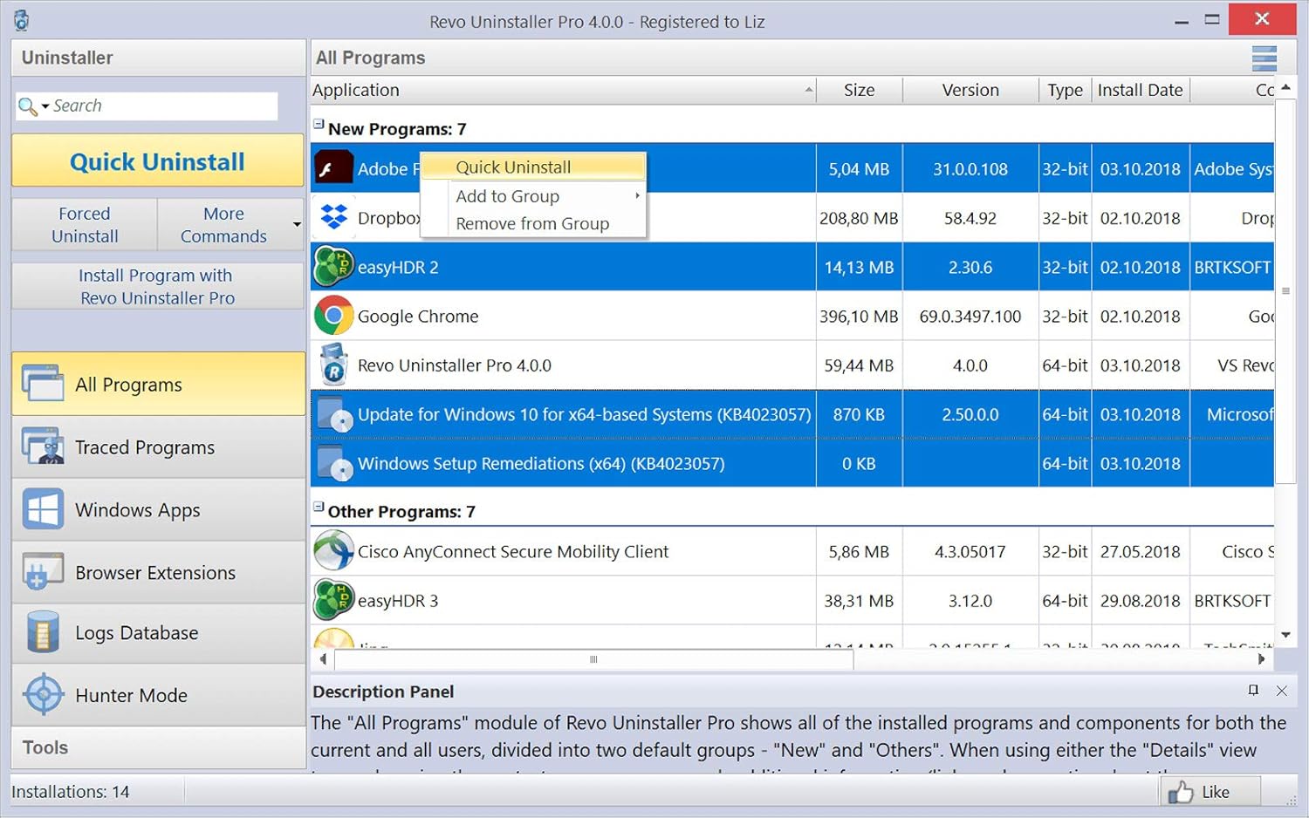Click the Logs Database sidebar icon
This screenshot has width=1309, height=818.
click(x=43, y=632)
